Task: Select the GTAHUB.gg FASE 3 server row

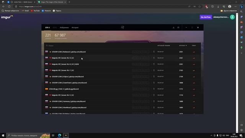Action: 122,89
